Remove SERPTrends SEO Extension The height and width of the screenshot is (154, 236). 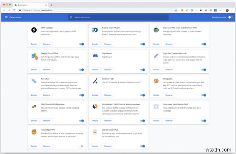(x=47, y=121)
